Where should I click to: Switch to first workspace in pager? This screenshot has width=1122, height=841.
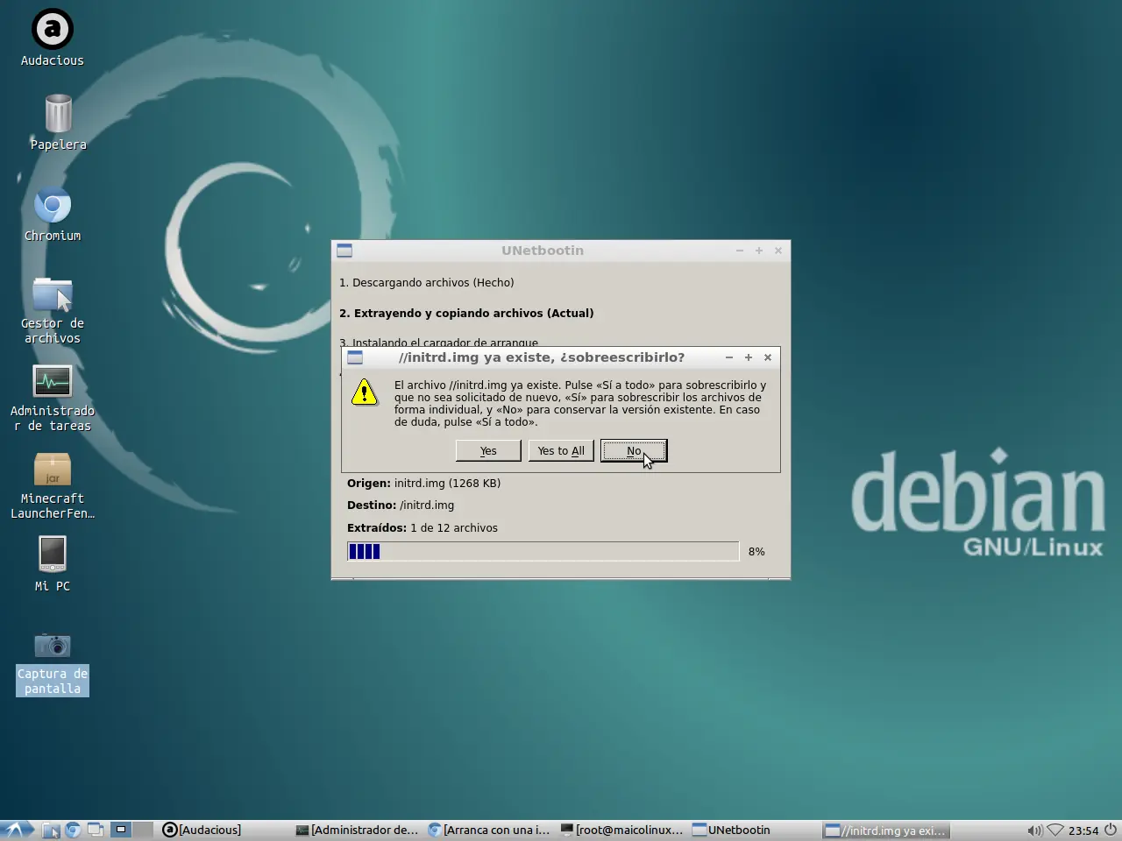point(121,830)
